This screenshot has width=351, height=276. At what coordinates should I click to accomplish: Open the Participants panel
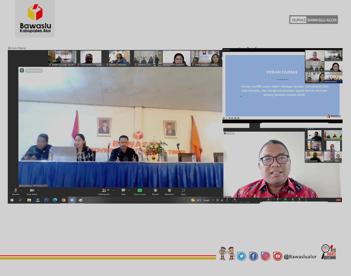coord(104,192)
